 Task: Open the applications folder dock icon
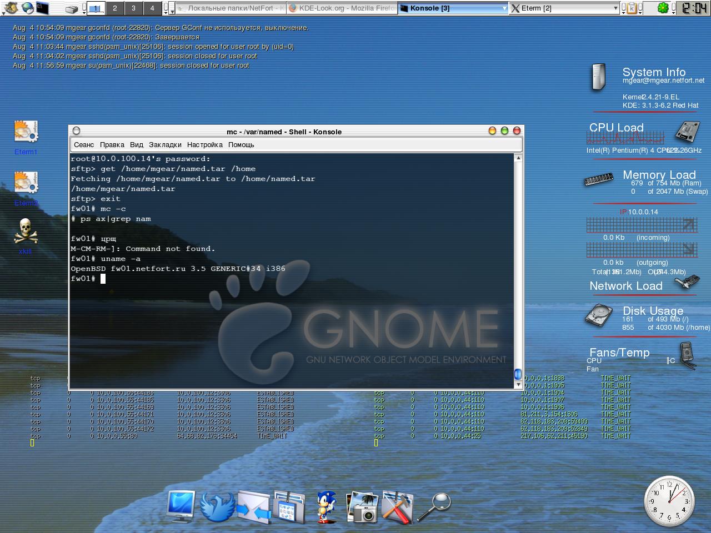[289, 506]
